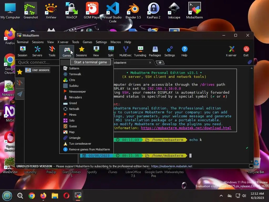This screenshot has width=269, height=202.
Task: Open the Settings menu in menu bar
Action: tap(101, 42)
